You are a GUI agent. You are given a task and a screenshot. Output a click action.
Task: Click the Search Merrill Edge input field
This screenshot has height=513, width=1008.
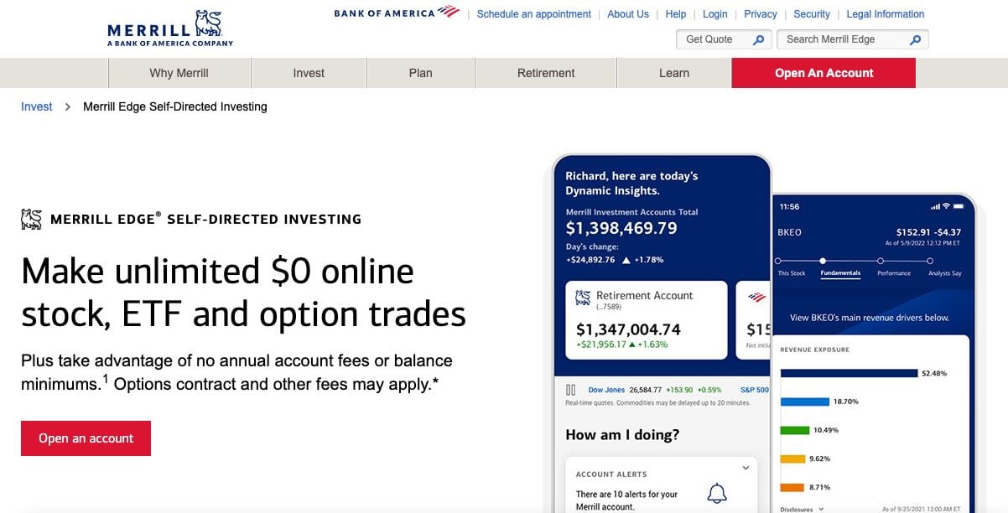click(x=853, y=39)
